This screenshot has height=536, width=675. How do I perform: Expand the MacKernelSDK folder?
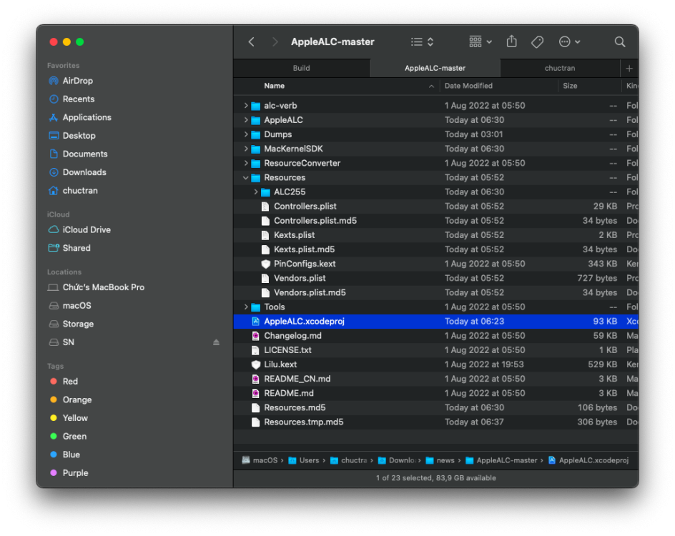[245, 149]
